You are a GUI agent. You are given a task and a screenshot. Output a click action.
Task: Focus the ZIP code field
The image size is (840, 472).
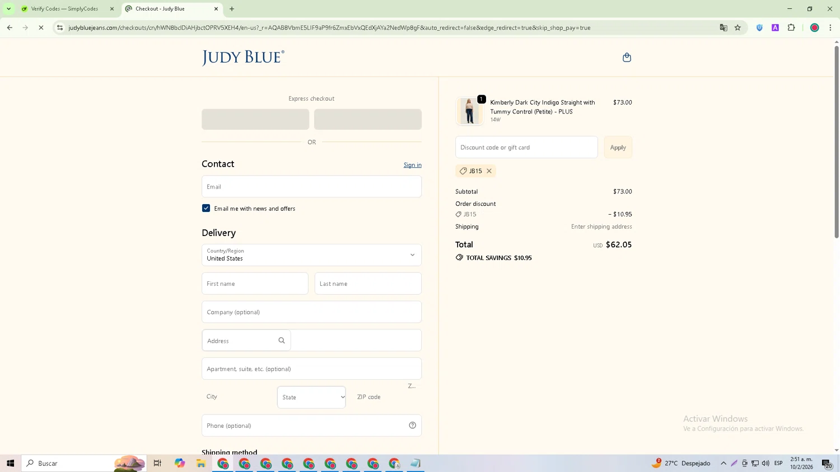point(386,397)
